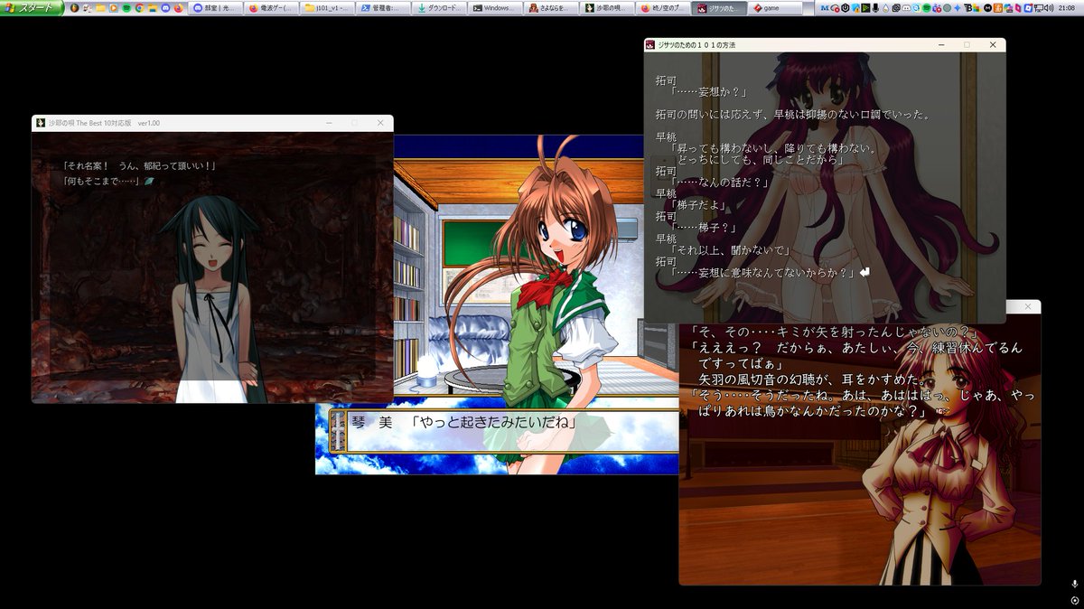Click the TB tray icon

coord(968,8)
